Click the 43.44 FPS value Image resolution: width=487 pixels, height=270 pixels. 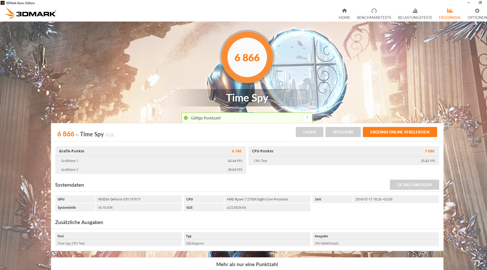point(235,161)
